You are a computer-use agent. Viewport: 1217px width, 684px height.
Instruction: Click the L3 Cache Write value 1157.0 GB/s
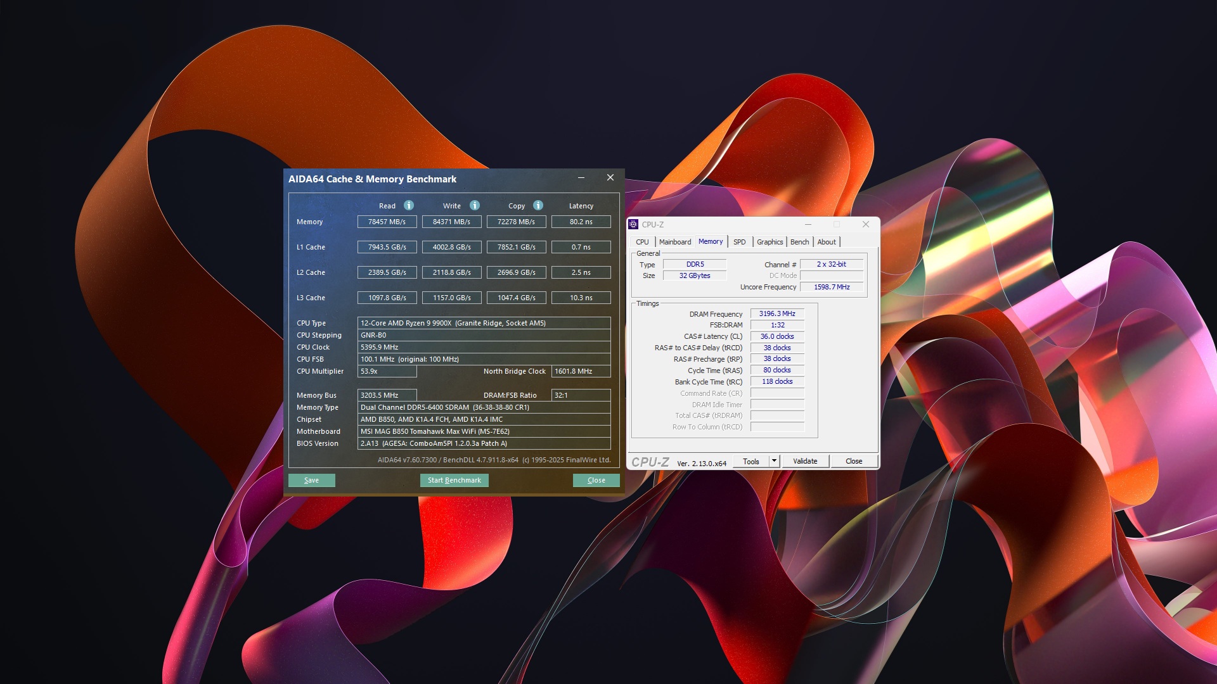[452, 298]
